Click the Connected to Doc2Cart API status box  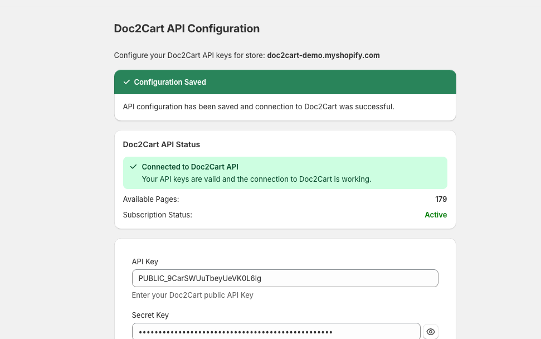(285, 173)
